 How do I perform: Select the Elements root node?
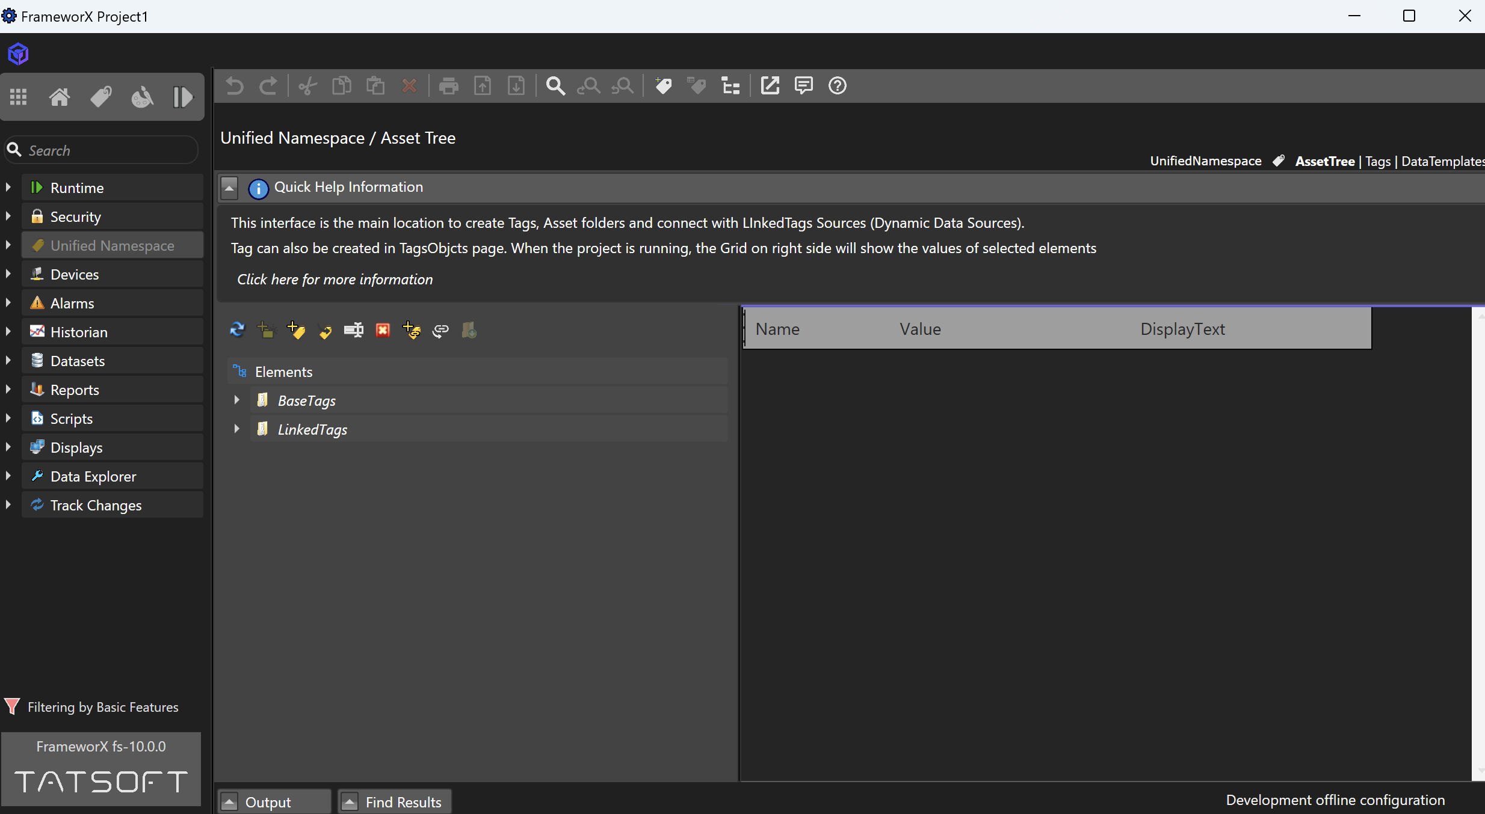tap(478, 372)
